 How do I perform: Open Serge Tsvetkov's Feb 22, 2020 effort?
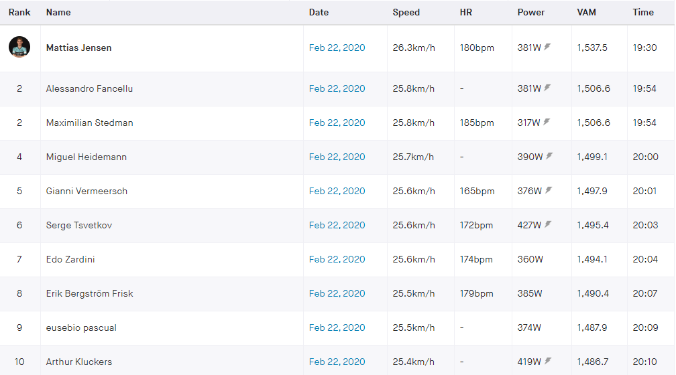[337, 225]
